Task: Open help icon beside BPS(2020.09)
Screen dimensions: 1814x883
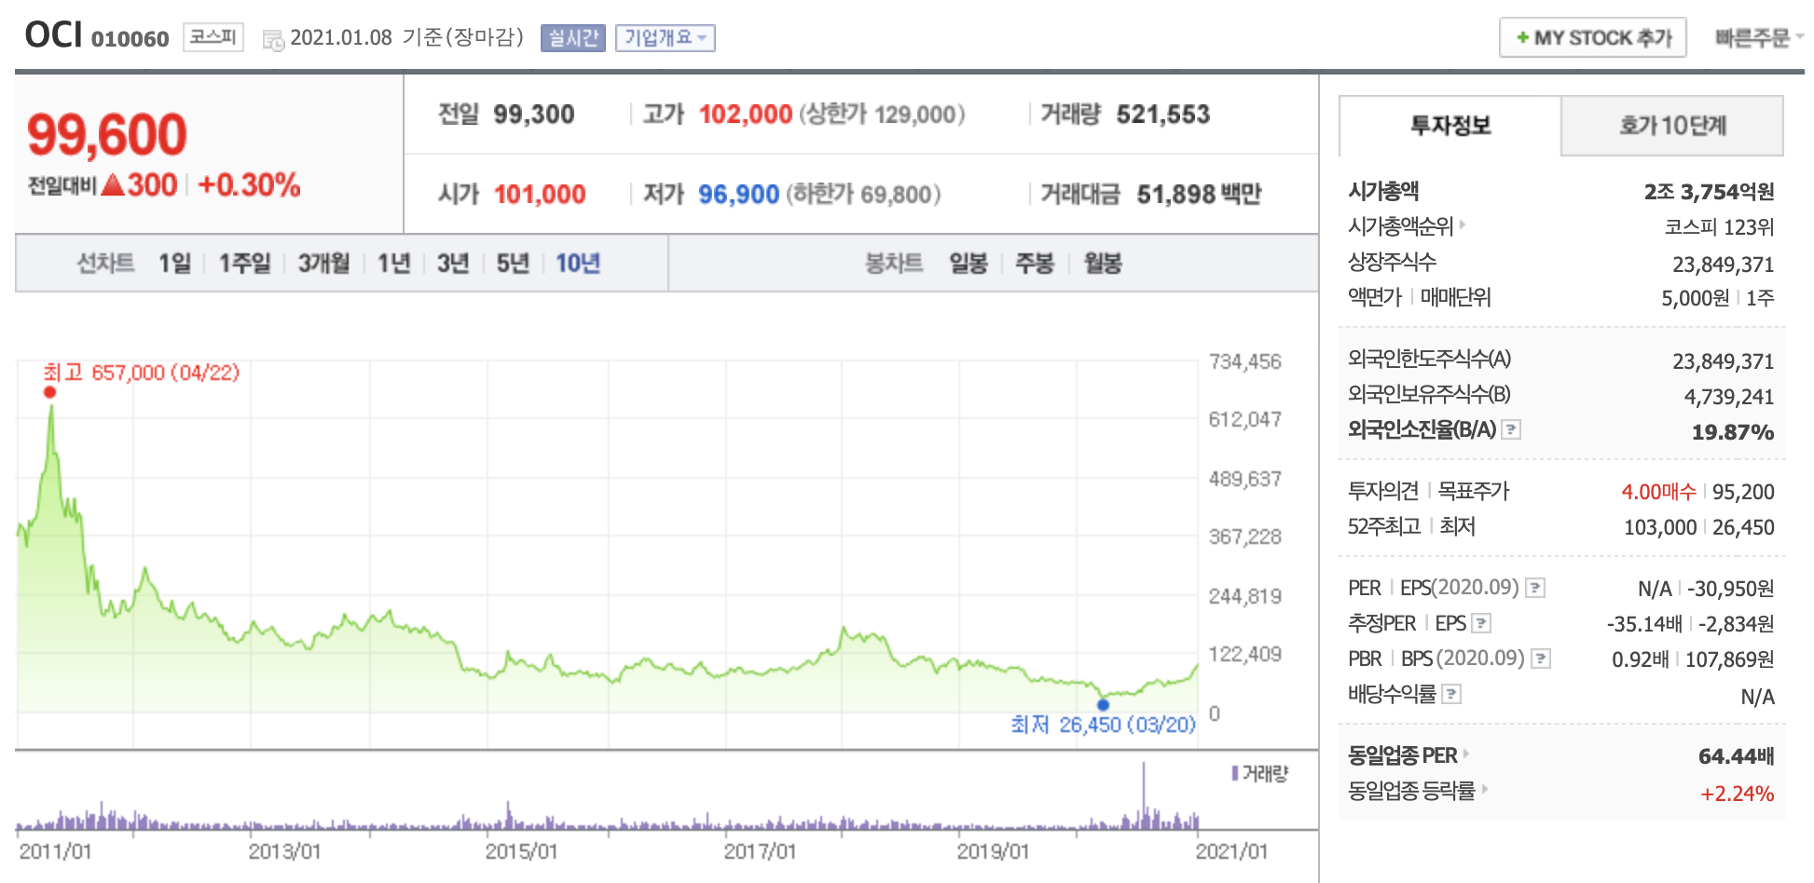Action: 1541,659
